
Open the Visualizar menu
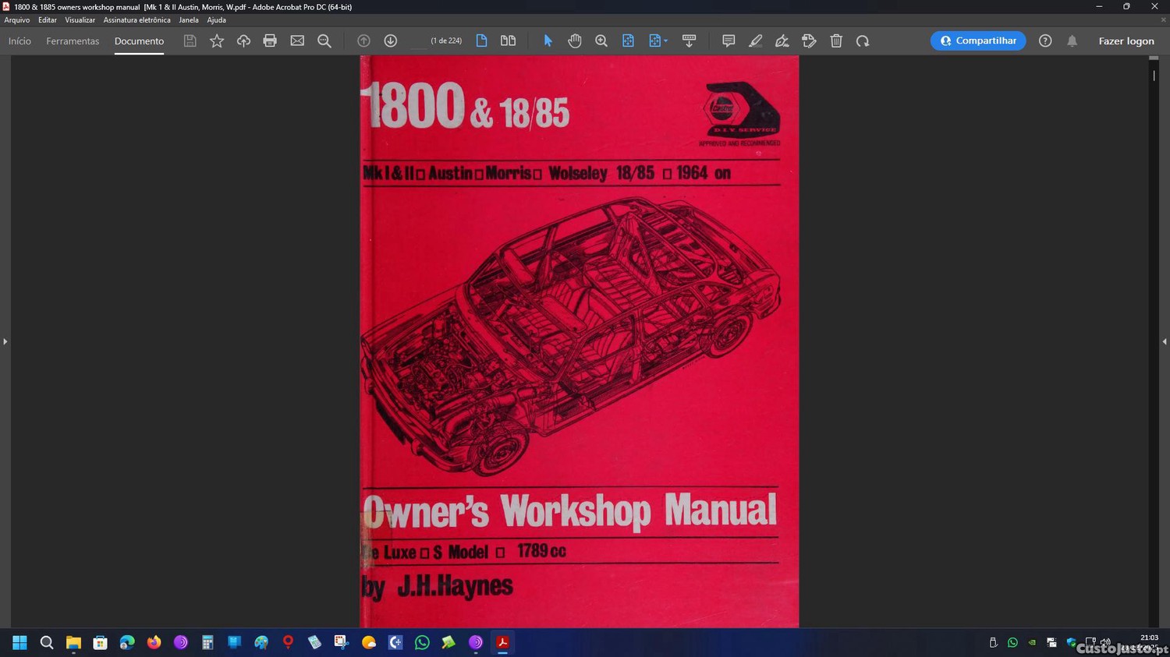[80, 20]
